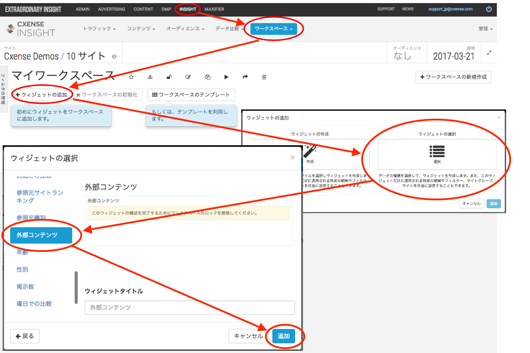Image resolution: width=530 pixels, height=353 pixels.
Task: Click the fullscreen expand arrows icon
Action: click(489, 53)
